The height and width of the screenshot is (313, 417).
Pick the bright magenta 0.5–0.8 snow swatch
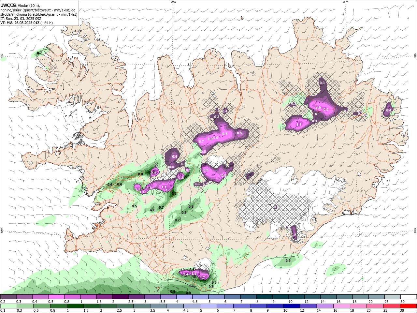(x=56, y=297)
